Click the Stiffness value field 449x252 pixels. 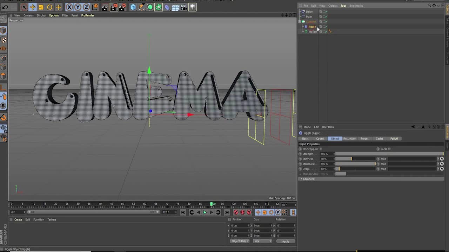tap(327, 159)
